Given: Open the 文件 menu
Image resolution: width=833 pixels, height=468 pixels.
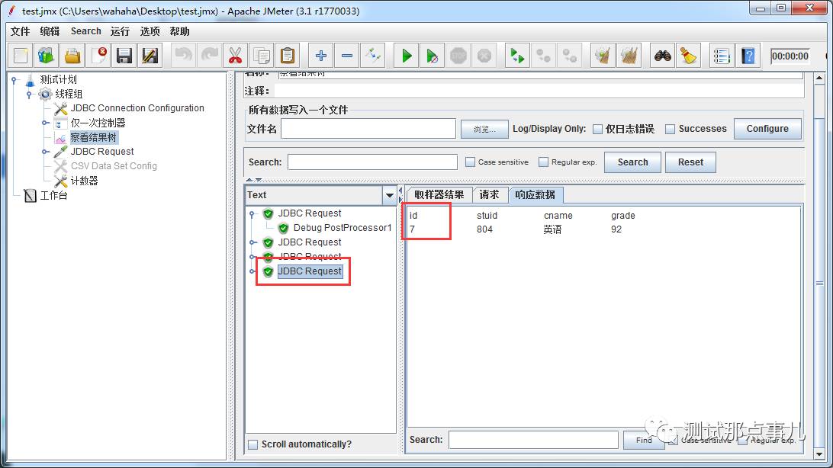Looking at the screenshot, I should pos(20,31).
